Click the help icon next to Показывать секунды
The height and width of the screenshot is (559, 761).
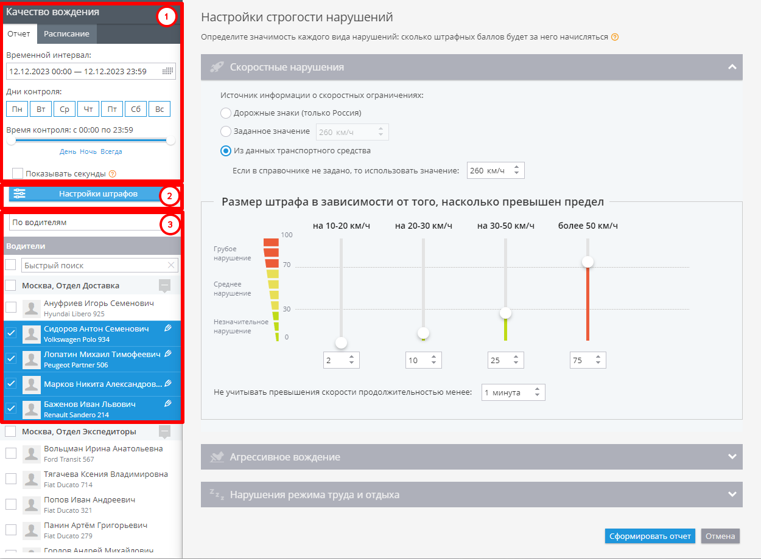point(112,174)
